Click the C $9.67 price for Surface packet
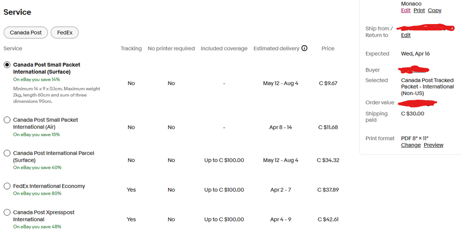462x233 pixels. 328,84
